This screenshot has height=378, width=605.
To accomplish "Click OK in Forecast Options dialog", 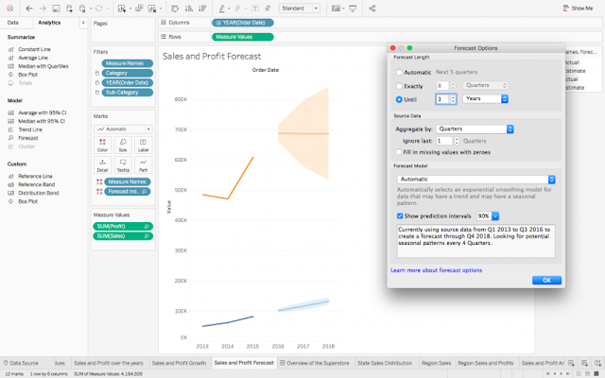I will 546,281.
